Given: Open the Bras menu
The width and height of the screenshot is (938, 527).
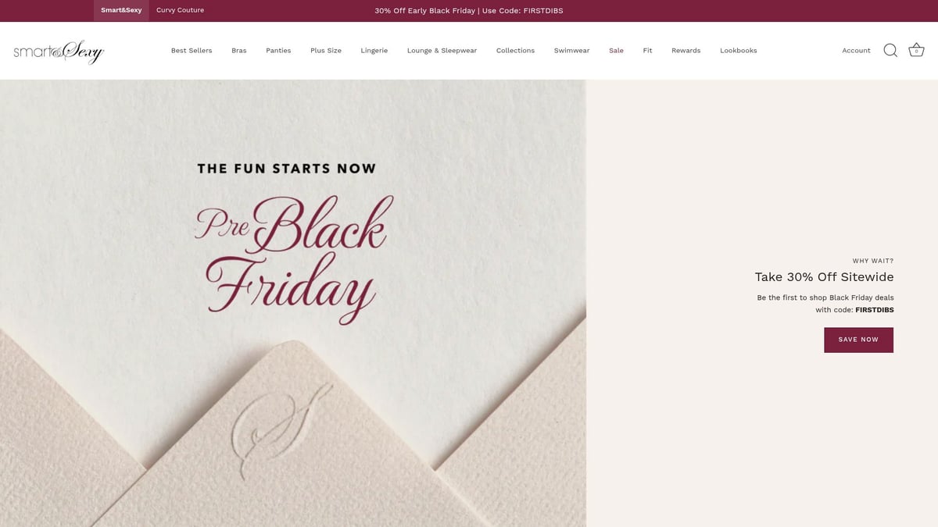Looking at the screenshot, I should (x=239, y=51).
